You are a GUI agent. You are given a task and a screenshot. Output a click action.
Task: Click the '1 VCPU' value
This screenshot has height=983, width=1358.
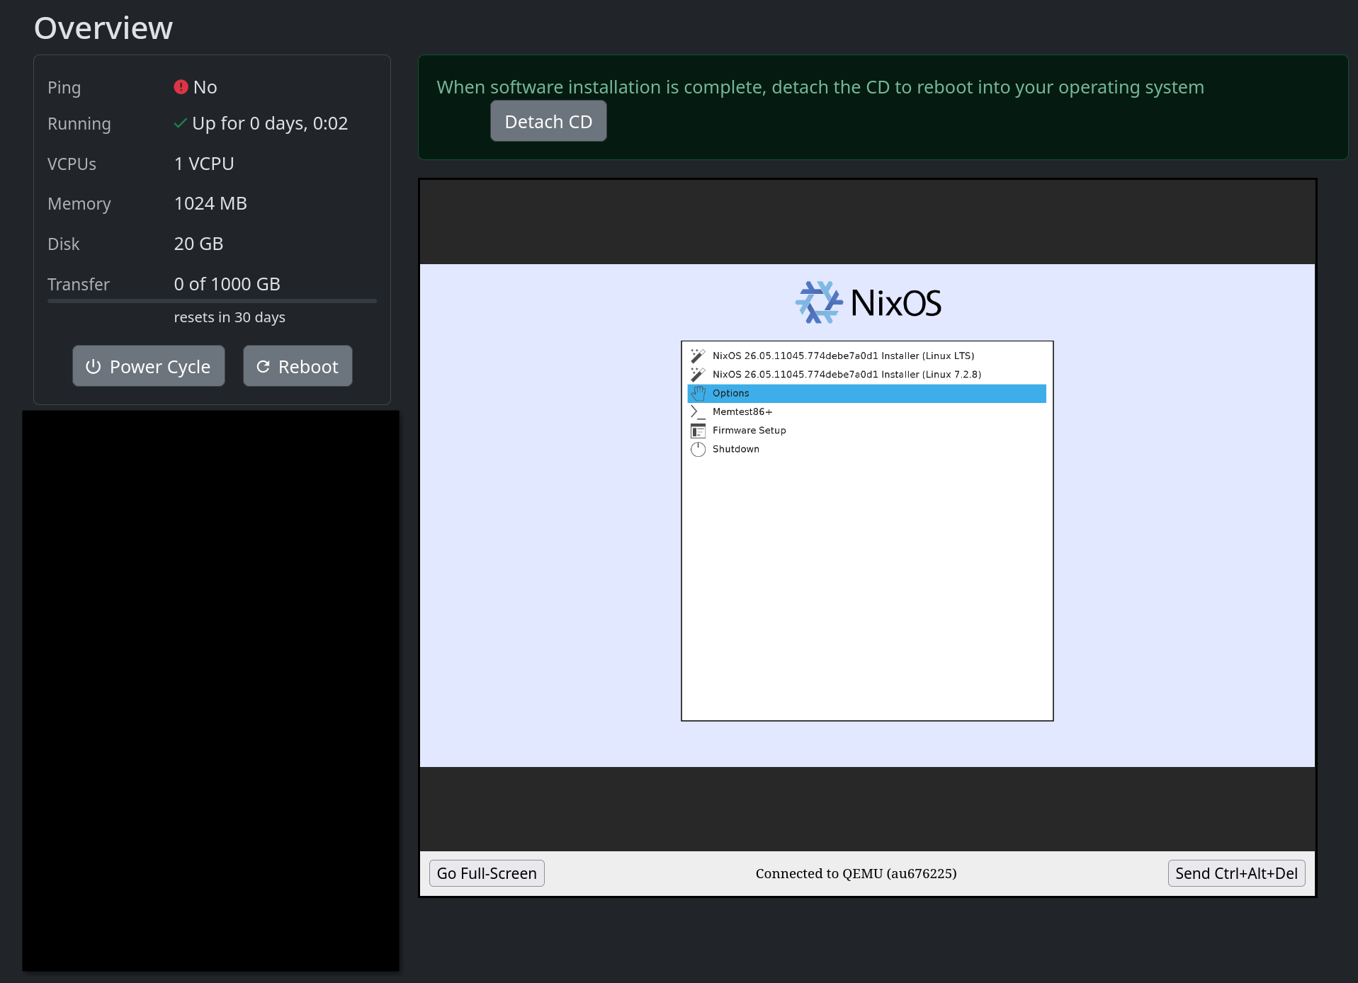click(x=204, y=164)
